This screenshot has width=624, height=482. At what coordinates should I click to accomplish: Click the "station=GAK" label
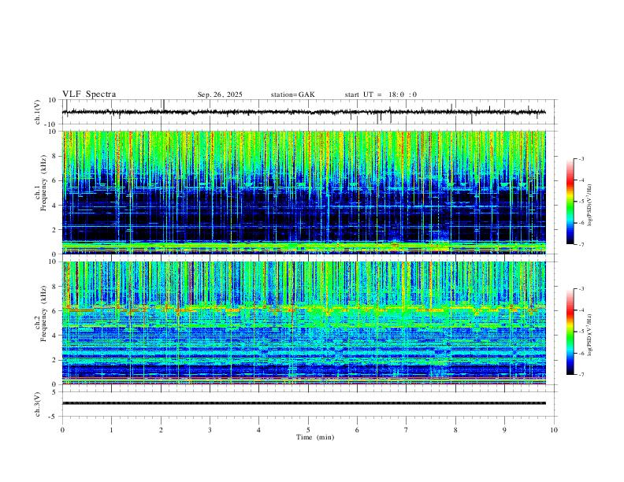pos(292,95)
